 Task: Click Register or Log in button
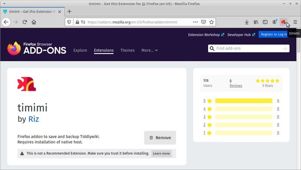(x=273, y=34)
